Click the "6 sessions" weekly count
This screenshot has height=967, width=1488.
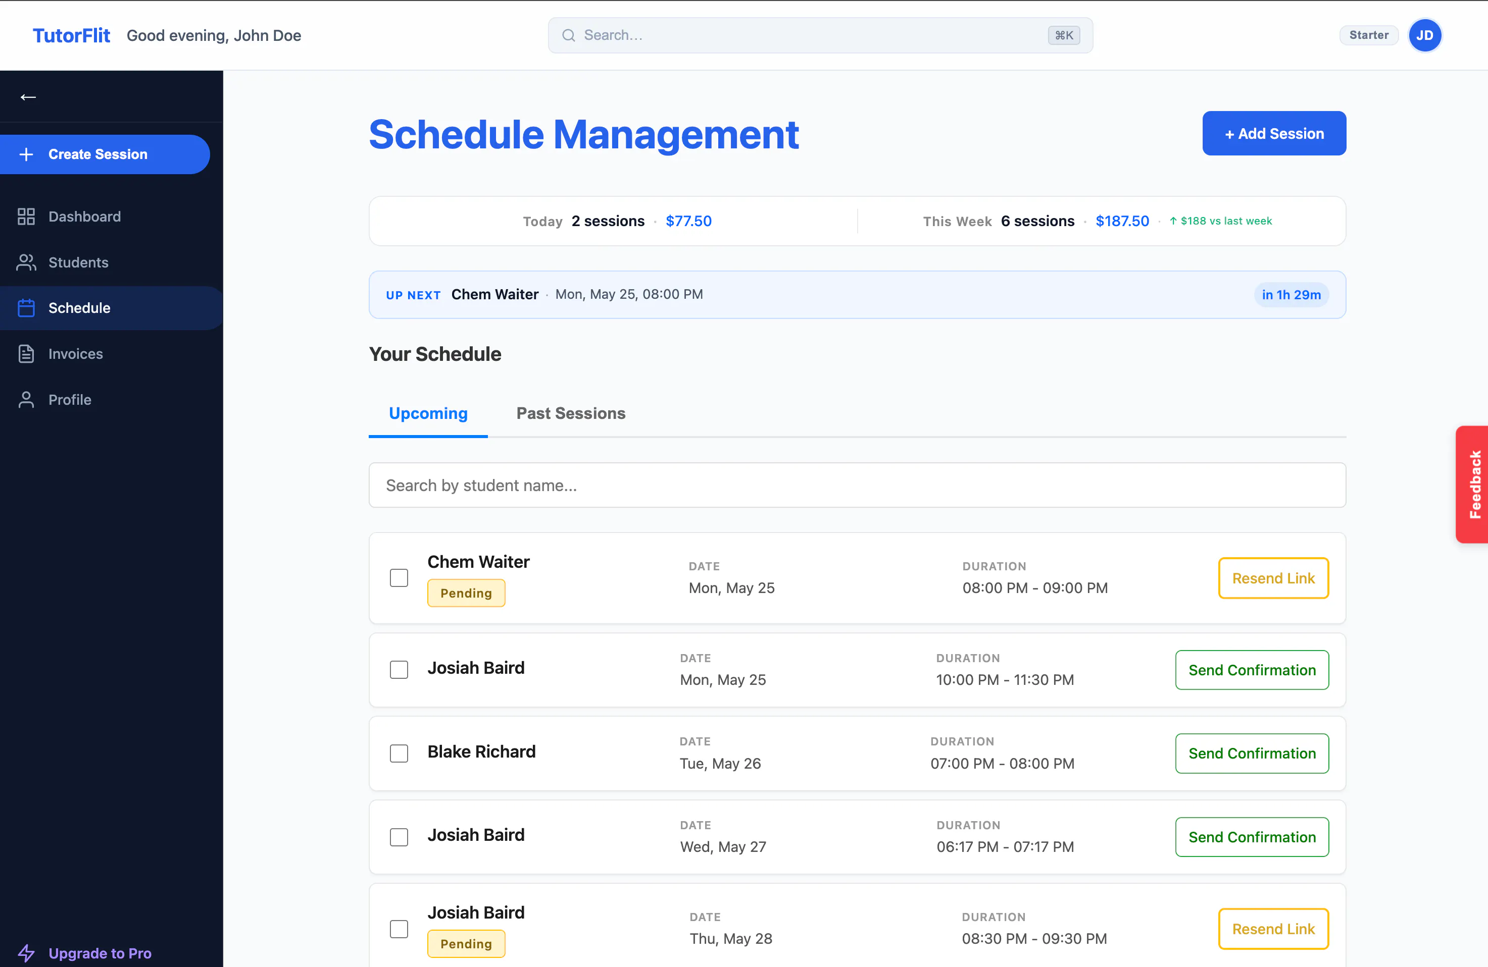[1038, 221]
